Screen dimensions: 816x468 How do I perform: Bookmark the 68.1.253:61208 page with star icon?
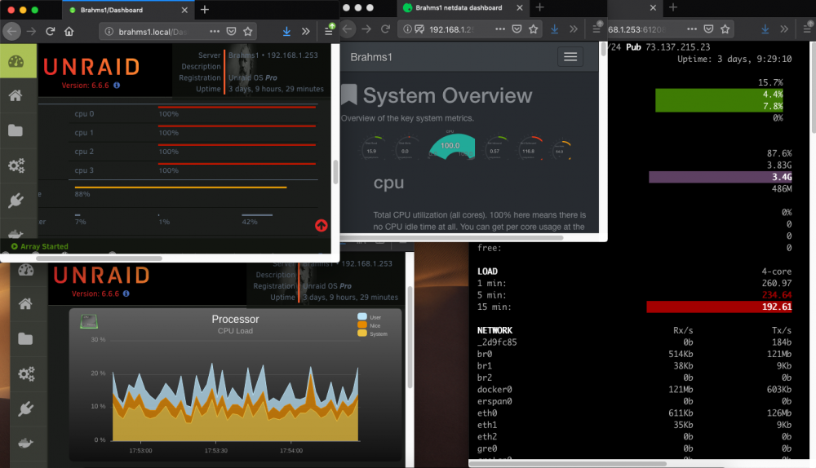tap(725, 29)
